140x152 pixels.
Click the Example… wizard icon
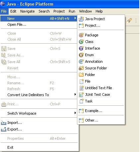pyautogui.click(x=81, y=111)
